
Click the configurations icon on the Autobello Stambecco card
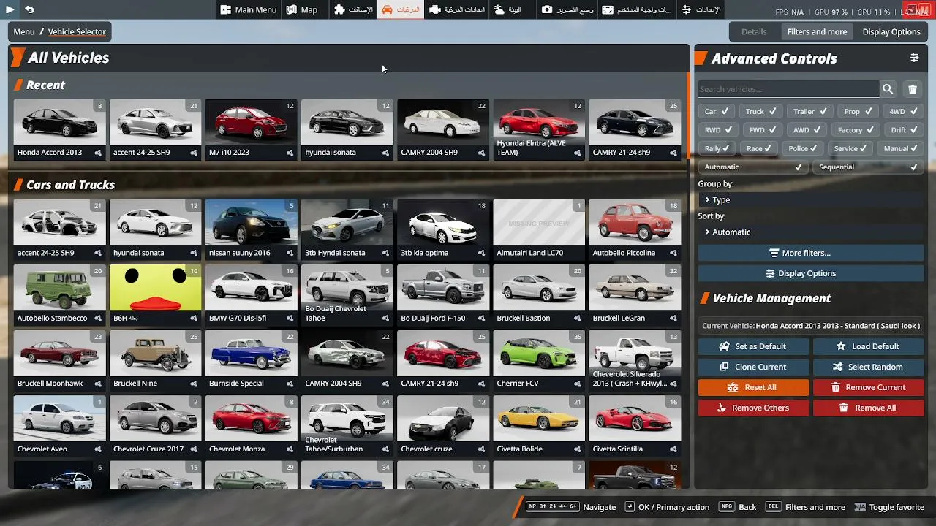(98, 319)
